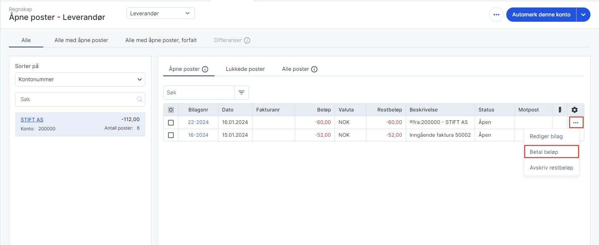The image size is (599, 245).
Task: Expand the Automerk denne konto arrow
Action: [583, 15]
